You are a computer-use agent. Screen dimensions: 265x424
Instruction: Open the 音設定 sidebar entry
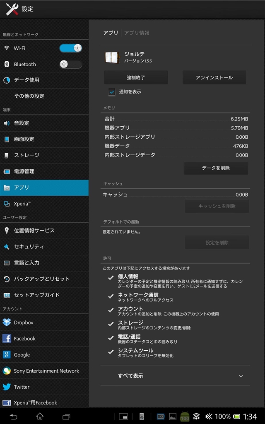point(44,123)
